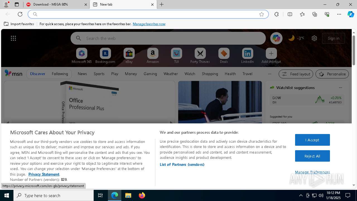Click the Search the web box
This screenshot has width=357, height=201.
coord(168,38)
